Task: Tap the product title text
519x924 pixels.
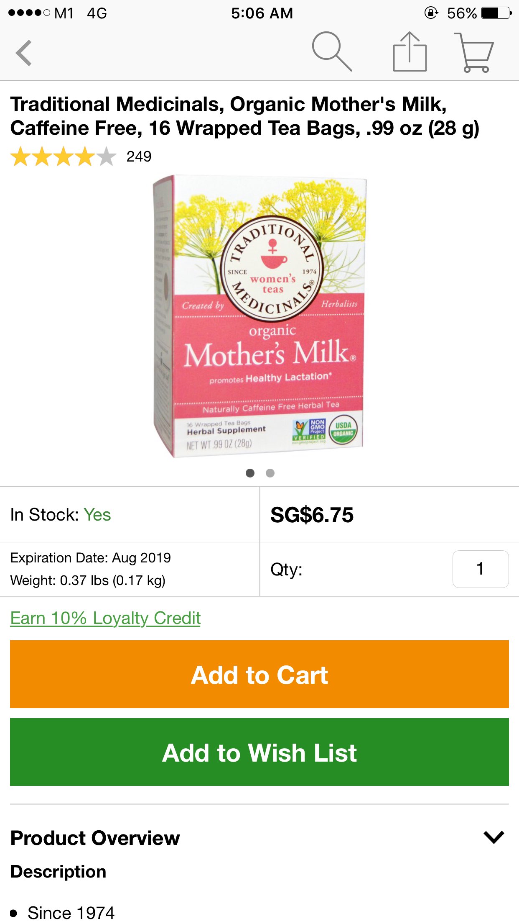Action: (245, 116)
